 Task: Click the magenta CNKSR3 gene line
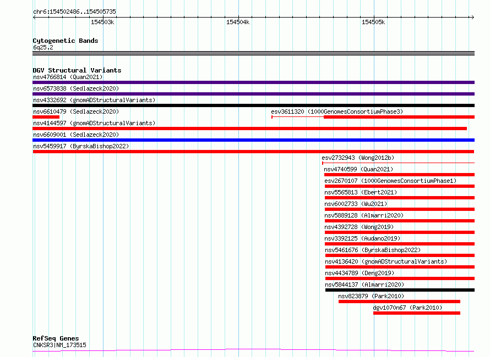(253, 350)
